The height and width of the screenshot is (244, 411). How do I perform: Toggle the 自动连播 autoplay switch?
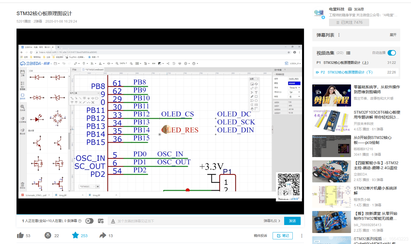392,53
